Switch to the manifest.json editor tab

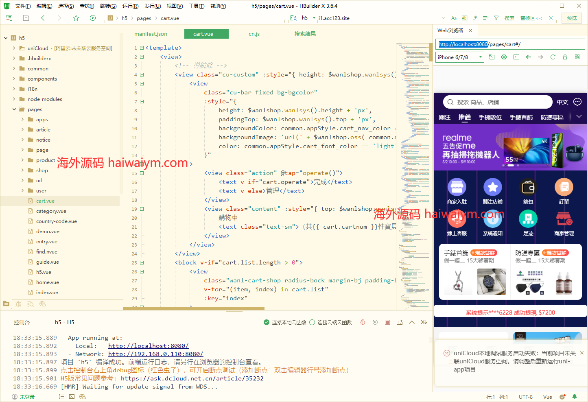pos(151,34)
